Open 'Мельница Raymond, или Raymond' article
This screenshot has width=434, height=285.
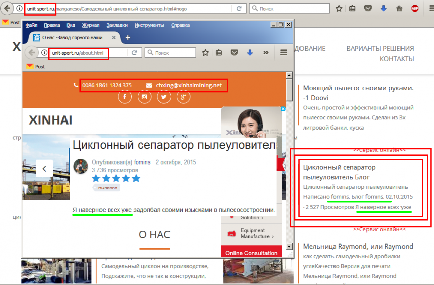pos(358,247)
